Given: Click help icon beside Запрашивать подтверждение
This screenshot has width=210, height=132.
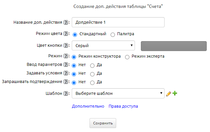Looking at the screenshot, I should point(66,82).
